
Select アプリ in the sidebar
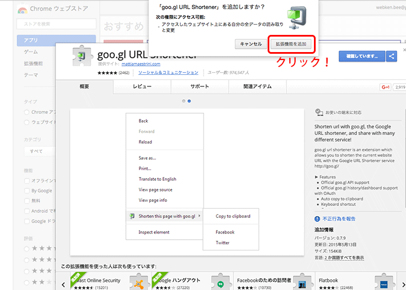tap(57, 41)
